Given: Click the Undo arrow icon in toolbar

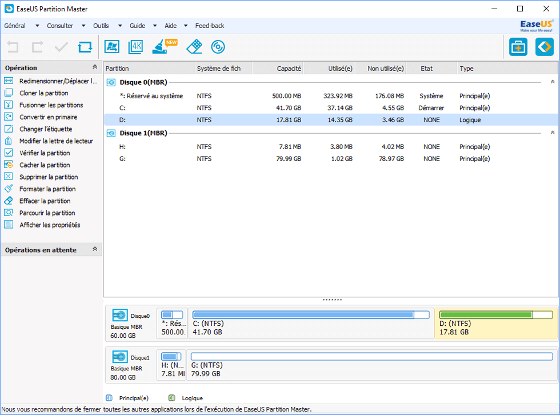Looking at the screenshot, I should pyautogui.click(x=13, y=47).
